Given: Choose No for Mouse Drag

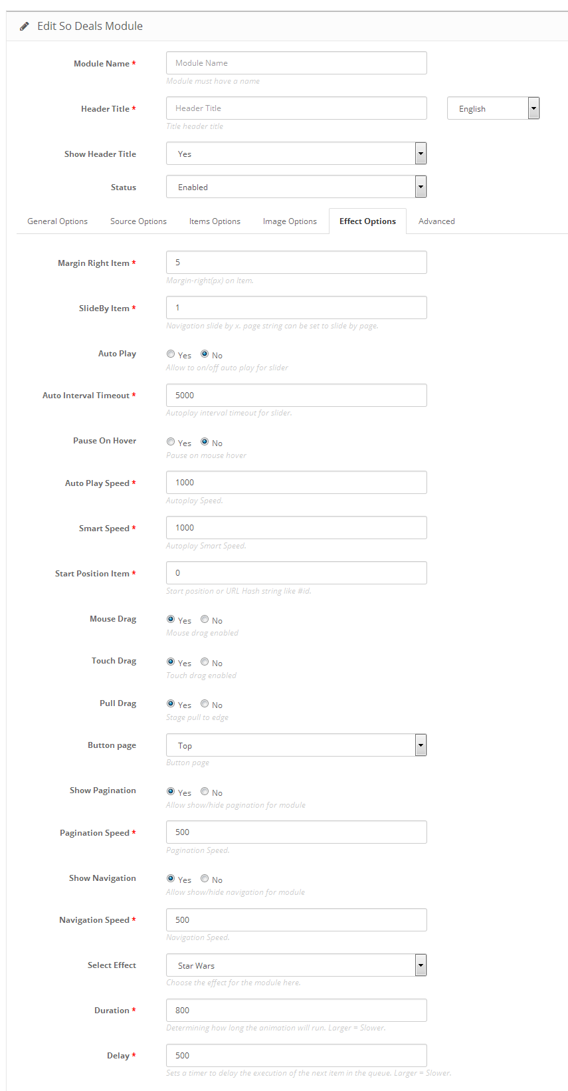Looking at the screenshot, I should pos(205,620).
